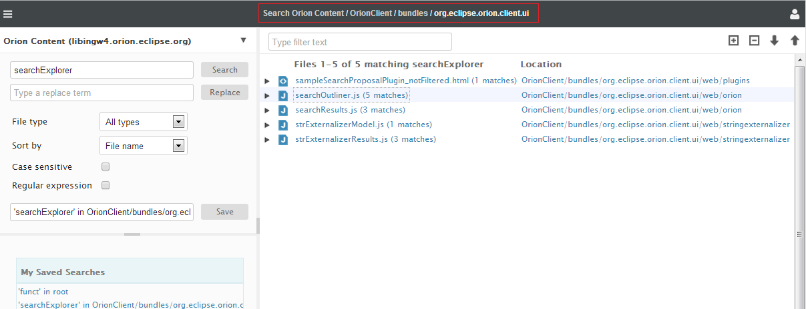Open searchOutliner.js (5 matches) link

(351, 95)
